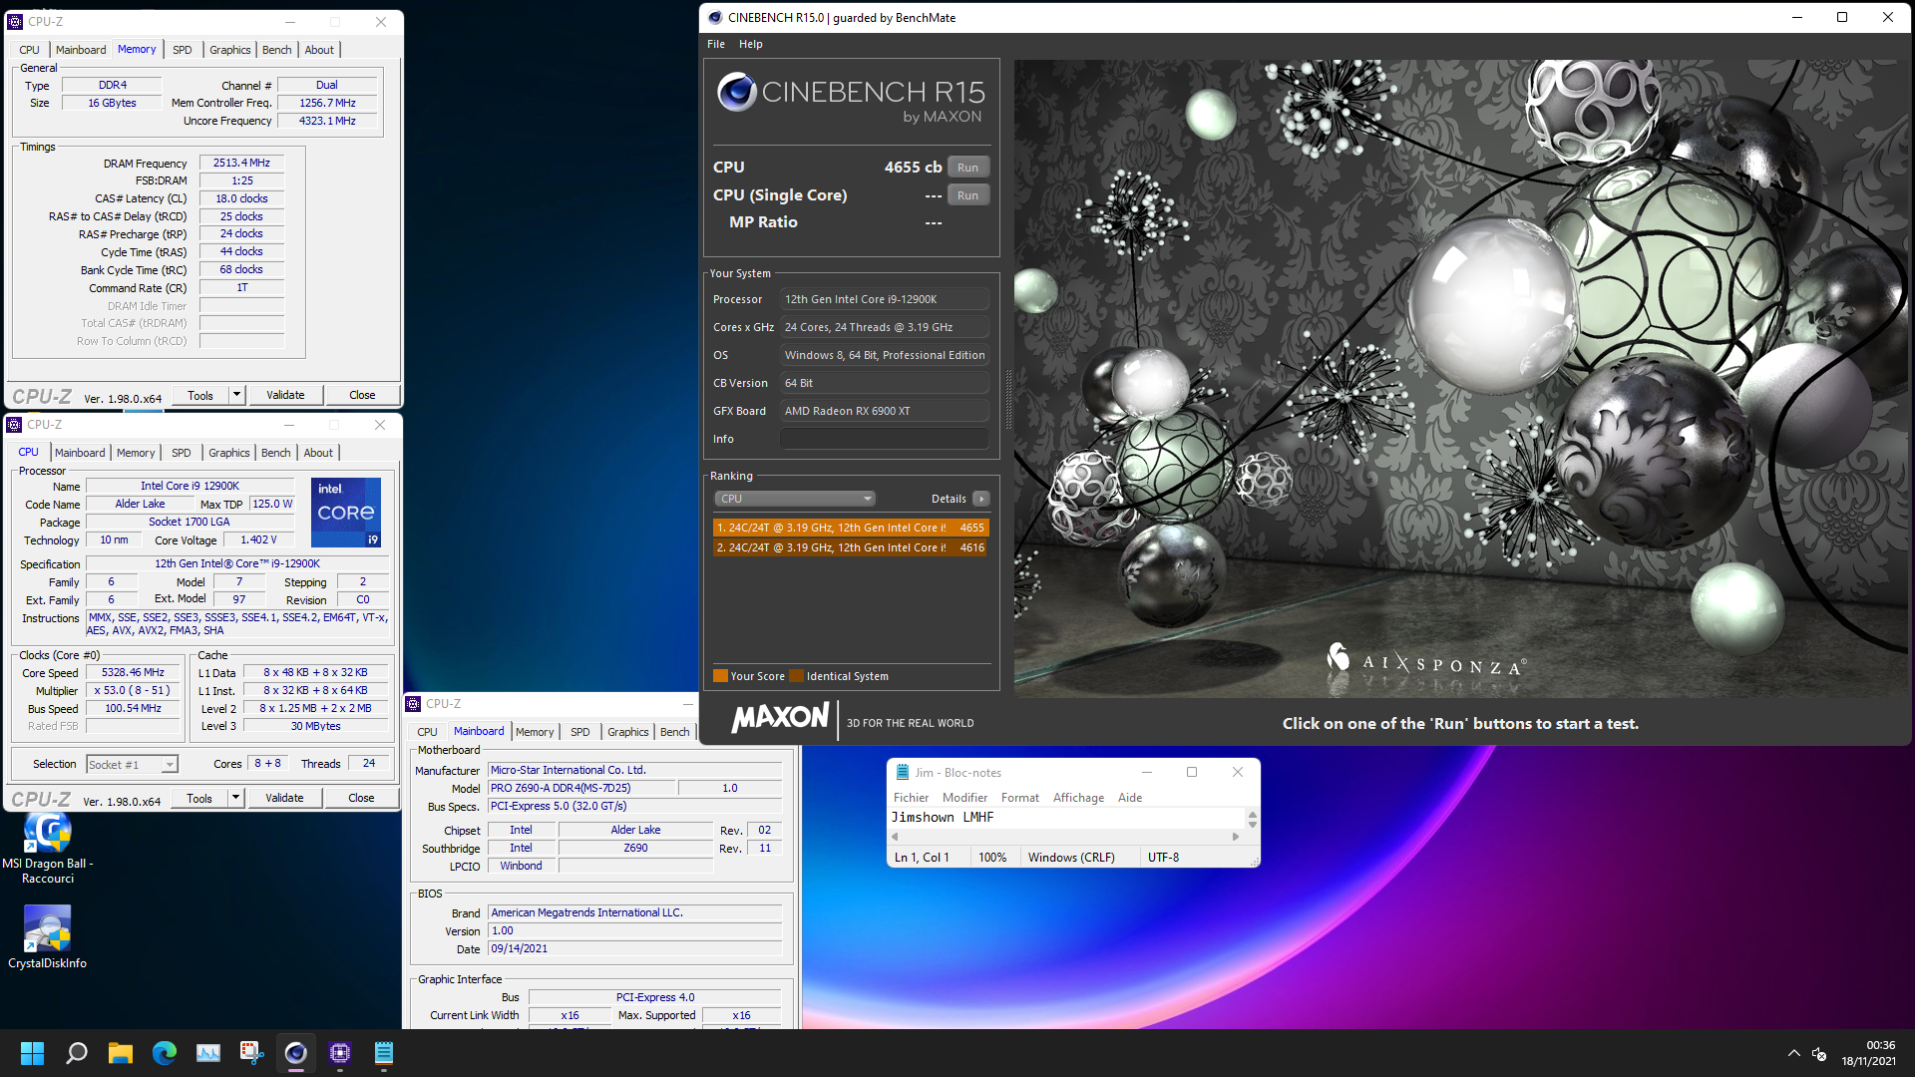Open Cinebench ranking Details arrow
Screen dimensions: 1915x1077
pos(981,499)
